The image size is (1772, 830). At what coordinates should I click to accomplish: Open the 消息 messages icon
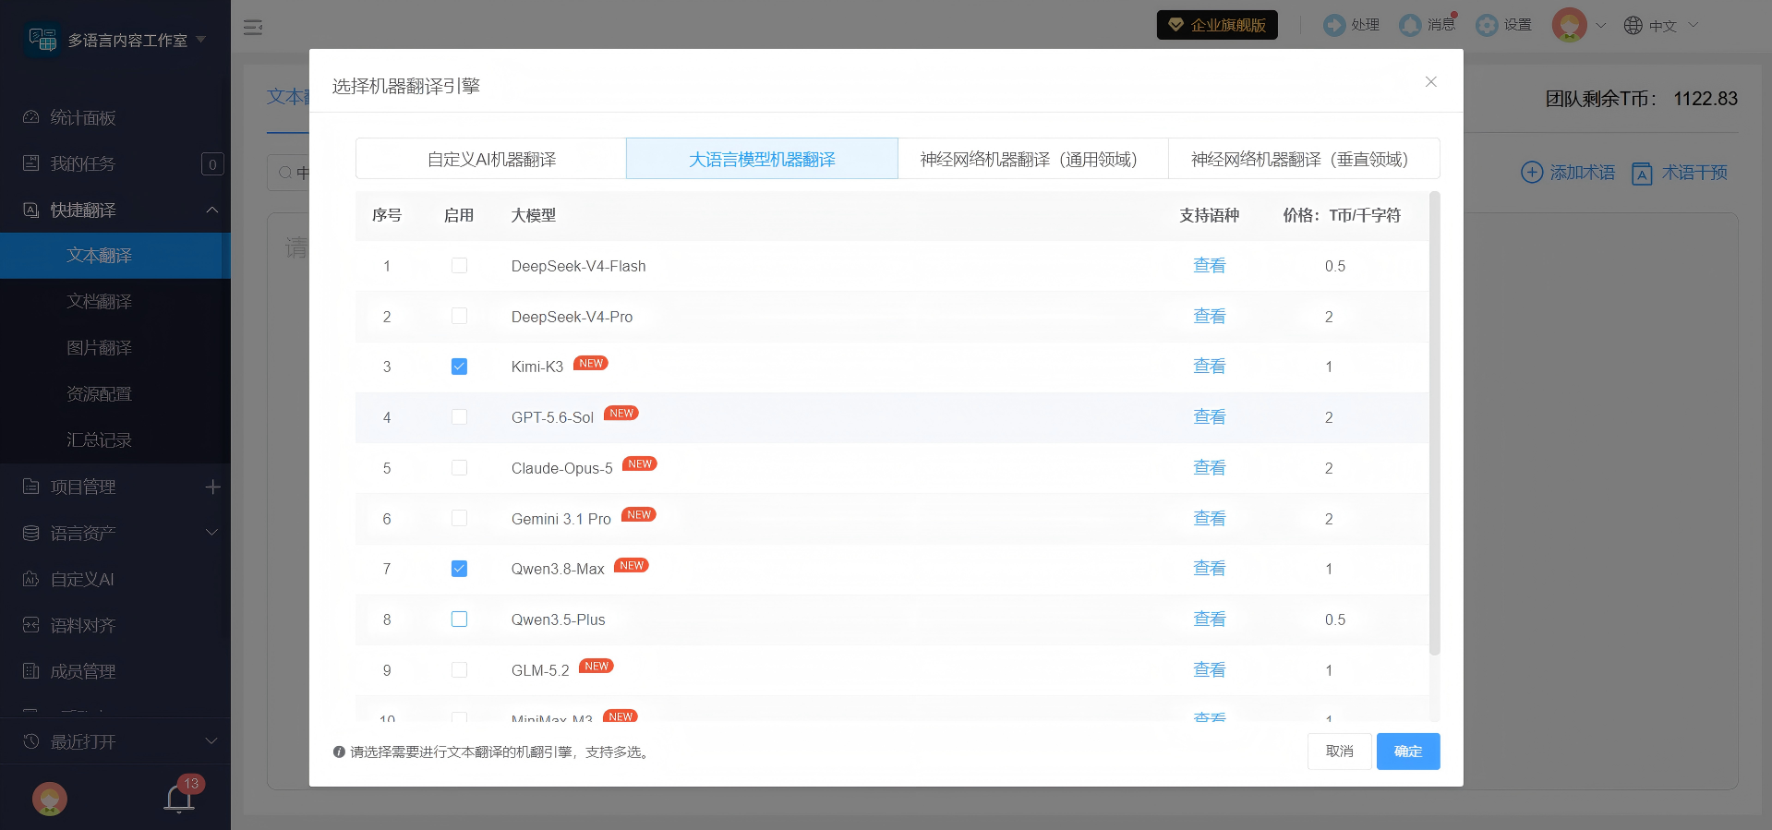pyautogui.click(x=1410, y=25)
